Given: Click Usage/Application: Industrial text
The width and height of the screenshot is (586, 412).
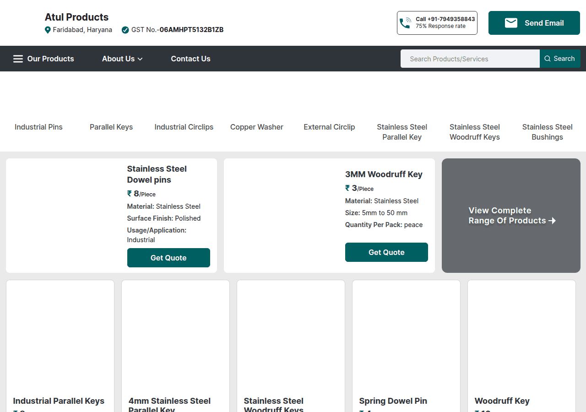Looking at the screenshot, I should [157, 235].
